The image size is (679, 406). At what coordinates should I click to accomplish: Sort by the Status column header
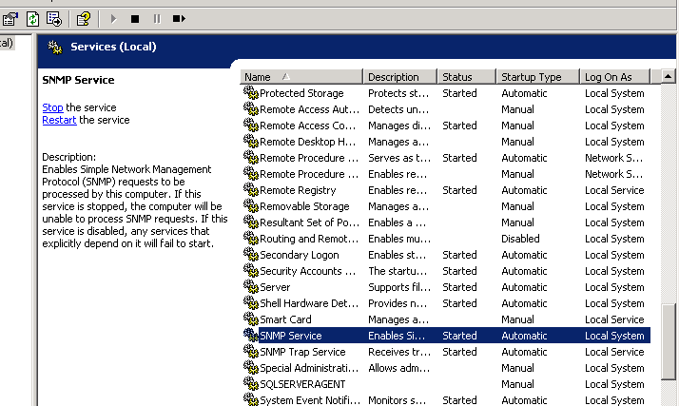[x=466, y=77]
